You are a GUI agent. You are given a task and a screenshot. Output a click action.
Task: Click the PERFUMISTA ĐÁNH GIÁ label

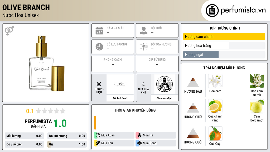pyautogui.click(x=38, y=123)
